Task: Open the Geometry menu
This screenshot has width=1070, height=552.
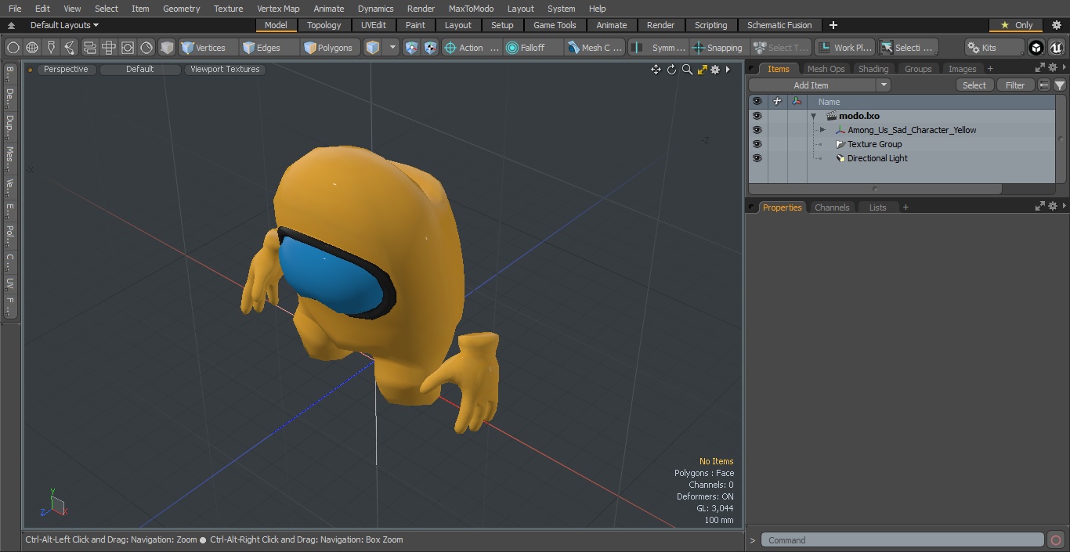Action: point(181,9)
